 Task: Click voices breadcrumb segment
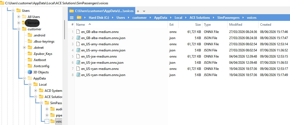coord(252,18)
